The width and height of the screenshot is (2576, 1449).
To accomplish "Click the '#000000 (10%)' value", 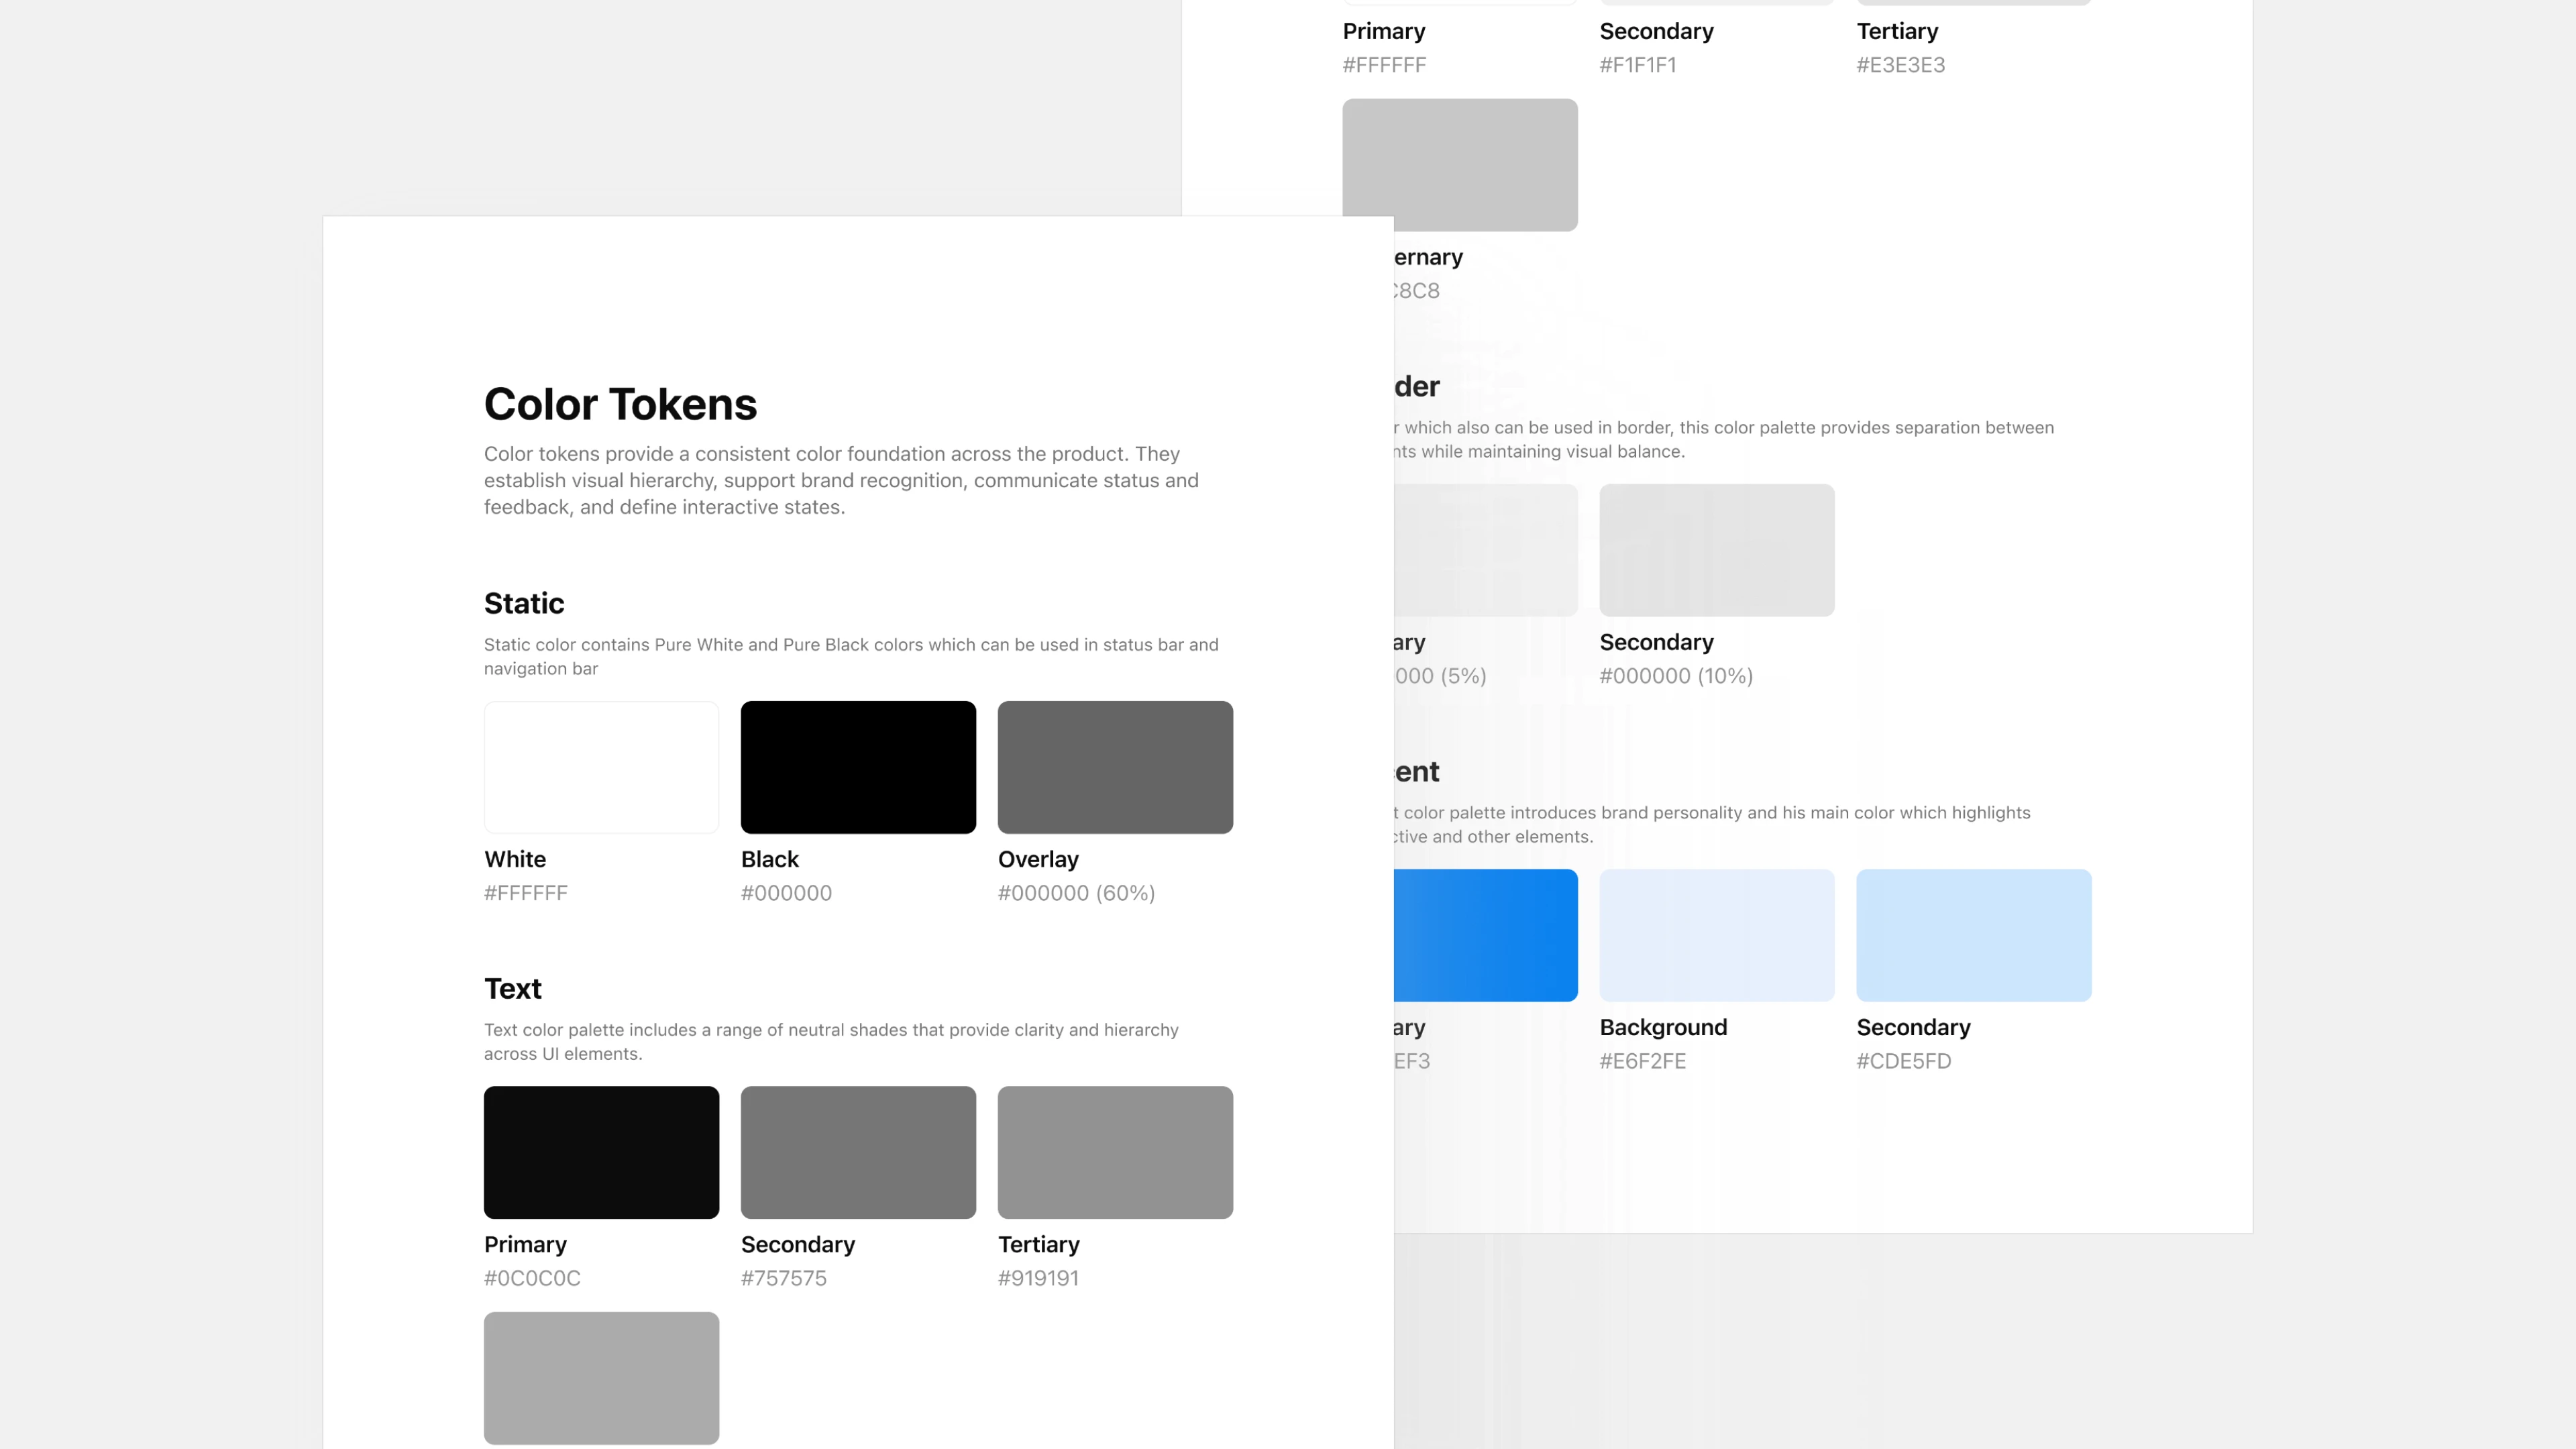I will pyautogui.click(x=1676, y=676).
